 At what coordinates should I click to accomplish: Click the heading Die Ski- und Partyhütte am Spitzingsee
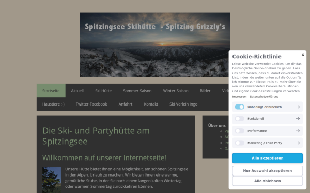click(96, 136)
